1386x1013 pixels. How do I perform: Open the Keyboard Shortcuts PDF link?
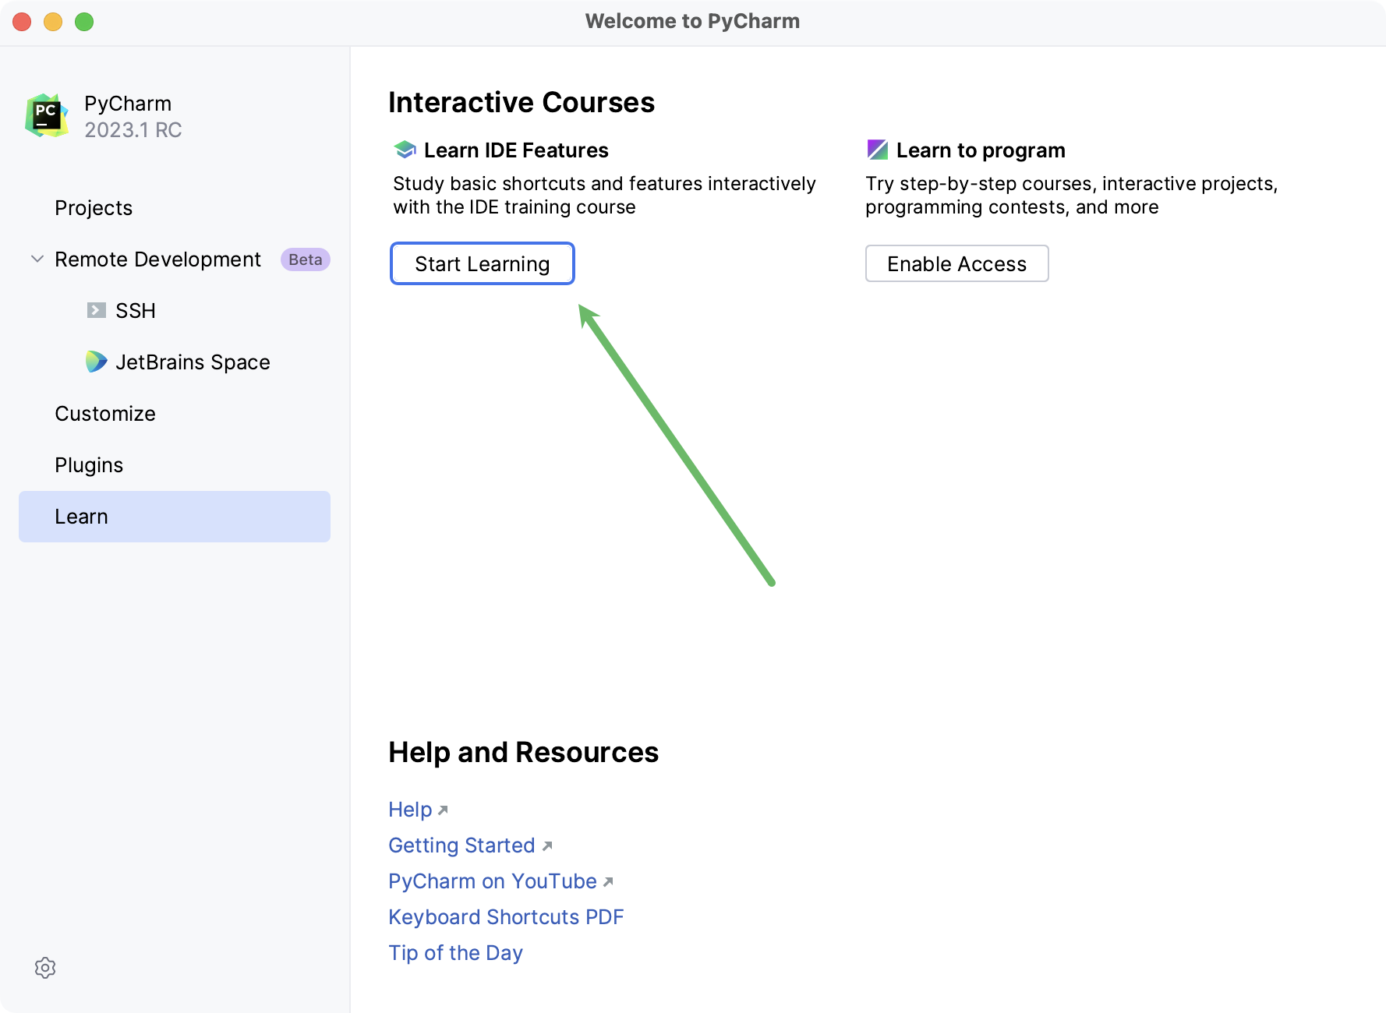click(506, 917)
